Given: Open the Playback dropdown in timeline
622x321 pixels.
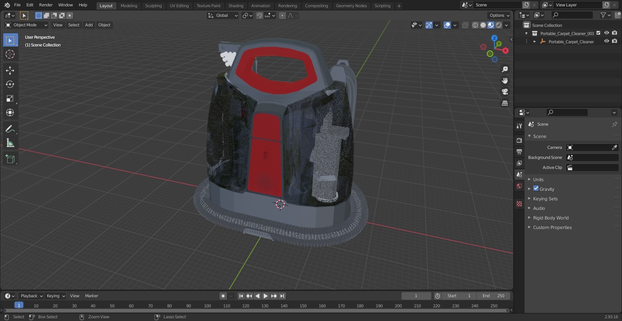Looking at the screenshot, I should pyautogui.click(x=31, y=296).
